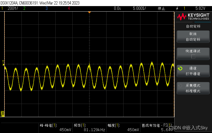
Task: Click the 取消 自动定标 softkey button
Action: (193, 37)
